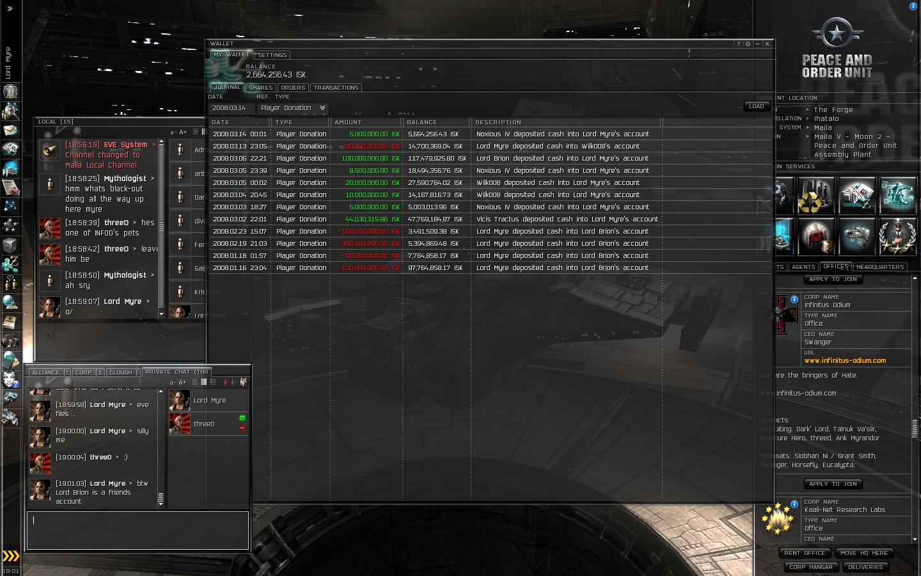921x576 pixels.
Task: Switch to the wallet SETTINGS tab
Action: coord(272,55)
